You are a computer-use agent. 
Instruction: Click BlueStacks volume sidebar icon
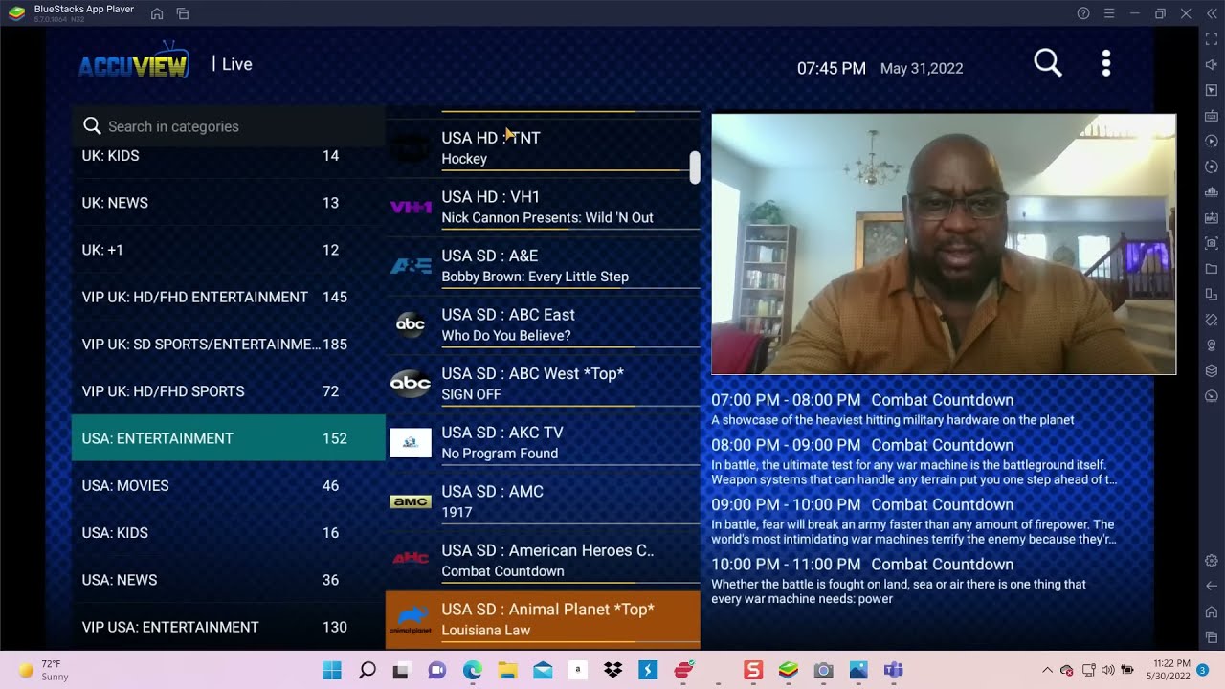(1212, 65)
